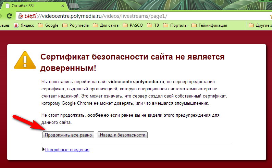Open a new tab

(73, 6)
